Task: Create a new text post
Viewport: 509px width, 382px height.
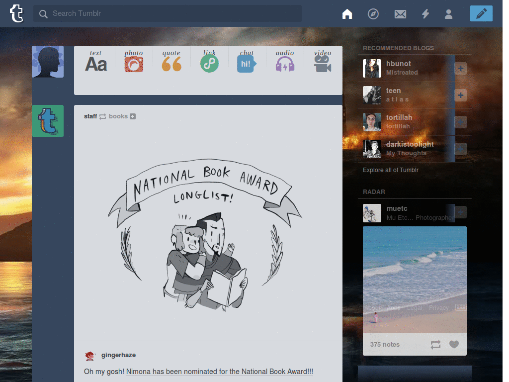Action: click(x=96, y=61)
